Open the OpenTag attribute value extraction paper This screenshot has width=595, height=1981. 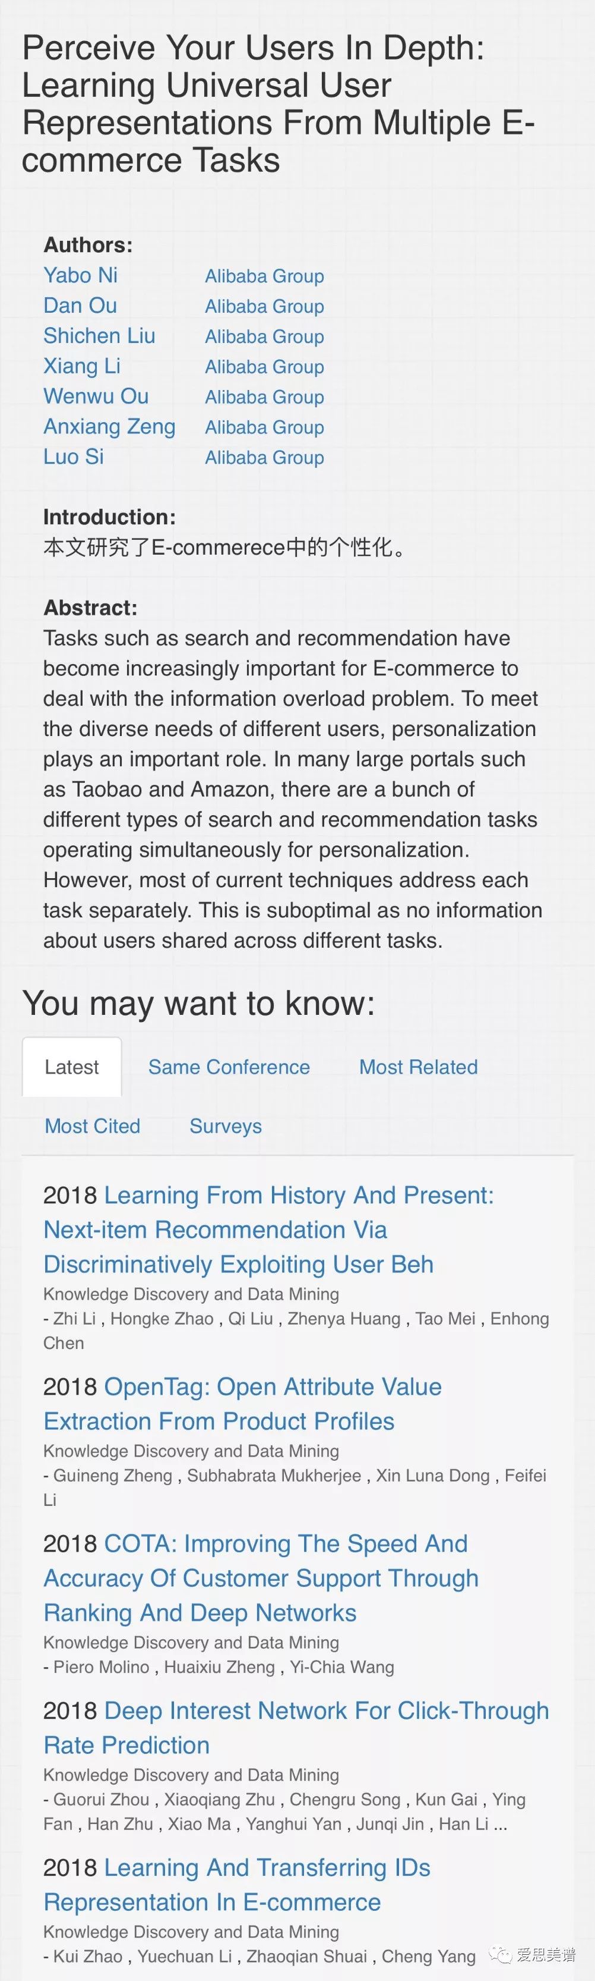(242, 1404)
